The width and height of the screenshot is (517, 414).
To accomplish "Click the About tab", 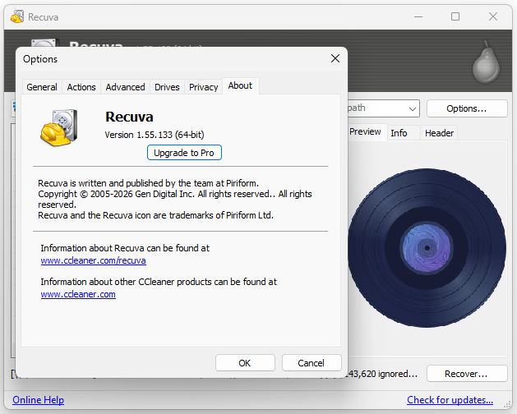I will pyautogui.click(x=240, y=85).
